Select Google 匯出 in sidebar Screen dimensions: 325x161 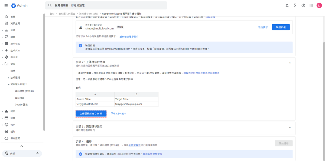pos(21,104)
